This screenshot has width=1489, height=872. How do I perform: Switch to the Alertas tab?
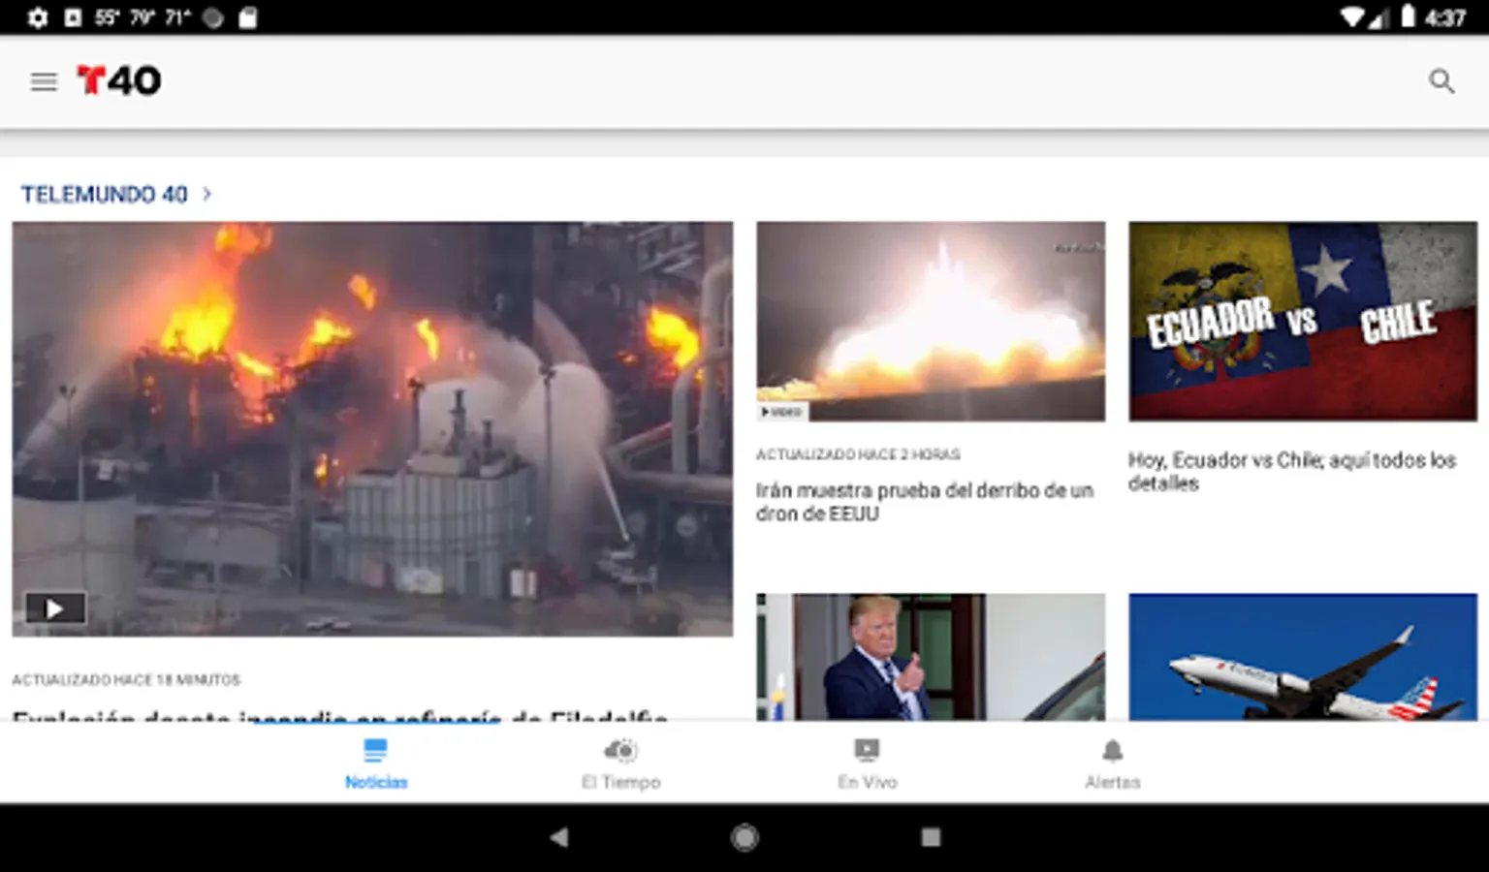pos(1112,763)
